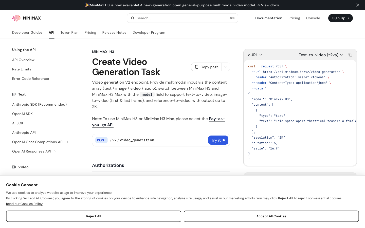Click the MiniMax logo icon

click(16, 18)
